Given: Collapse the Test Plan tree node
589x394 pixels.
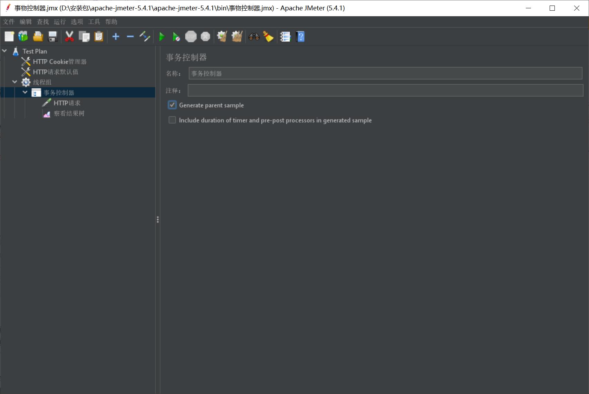Looking at the screenshot, I should click(4, 51).
